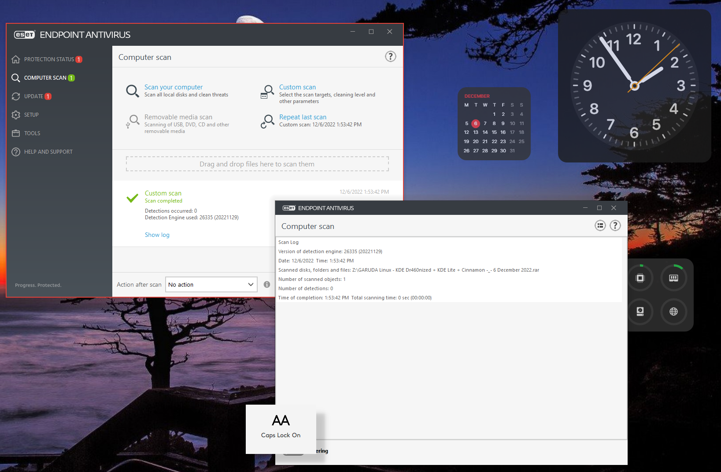721x472 pixels.
Task: Click the Repeat last scan icon
Action: 267,121
